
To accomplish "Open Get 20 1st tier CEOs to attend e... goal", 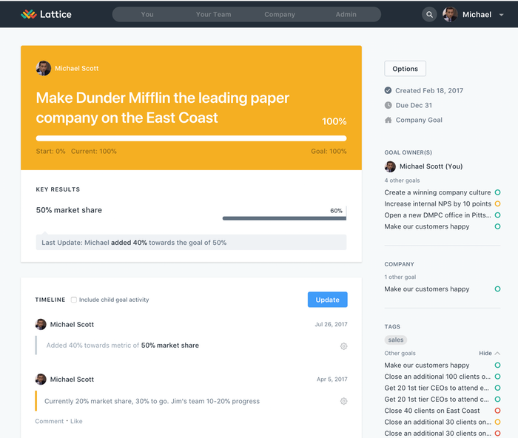I will (437, 388).
